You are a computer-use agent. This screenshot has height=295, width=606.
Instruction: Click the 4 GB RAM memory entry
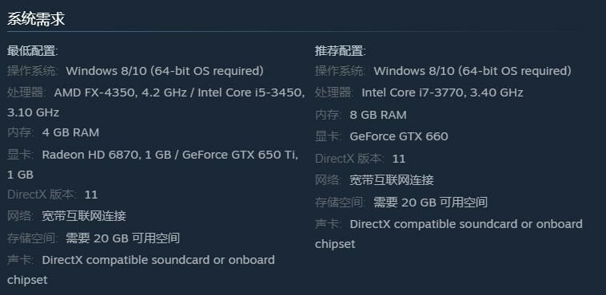click(70, 132)
